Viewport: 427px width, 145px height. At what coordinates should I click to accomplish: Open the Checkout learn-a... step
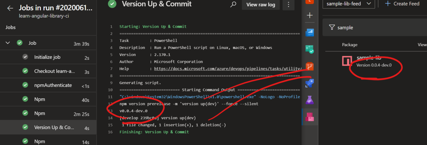[x=48, y=71]
